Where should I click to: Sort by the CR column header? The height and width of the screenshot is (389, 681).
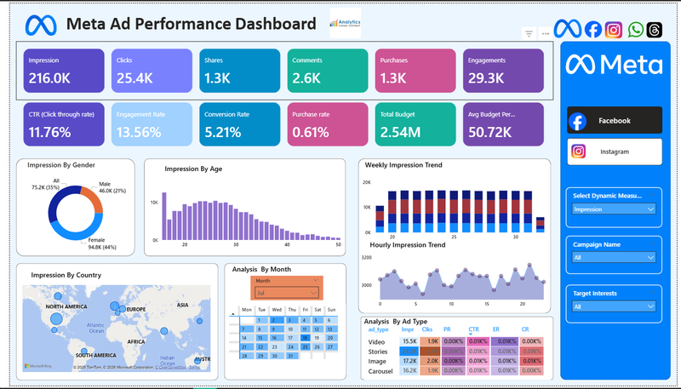(525, 329)
